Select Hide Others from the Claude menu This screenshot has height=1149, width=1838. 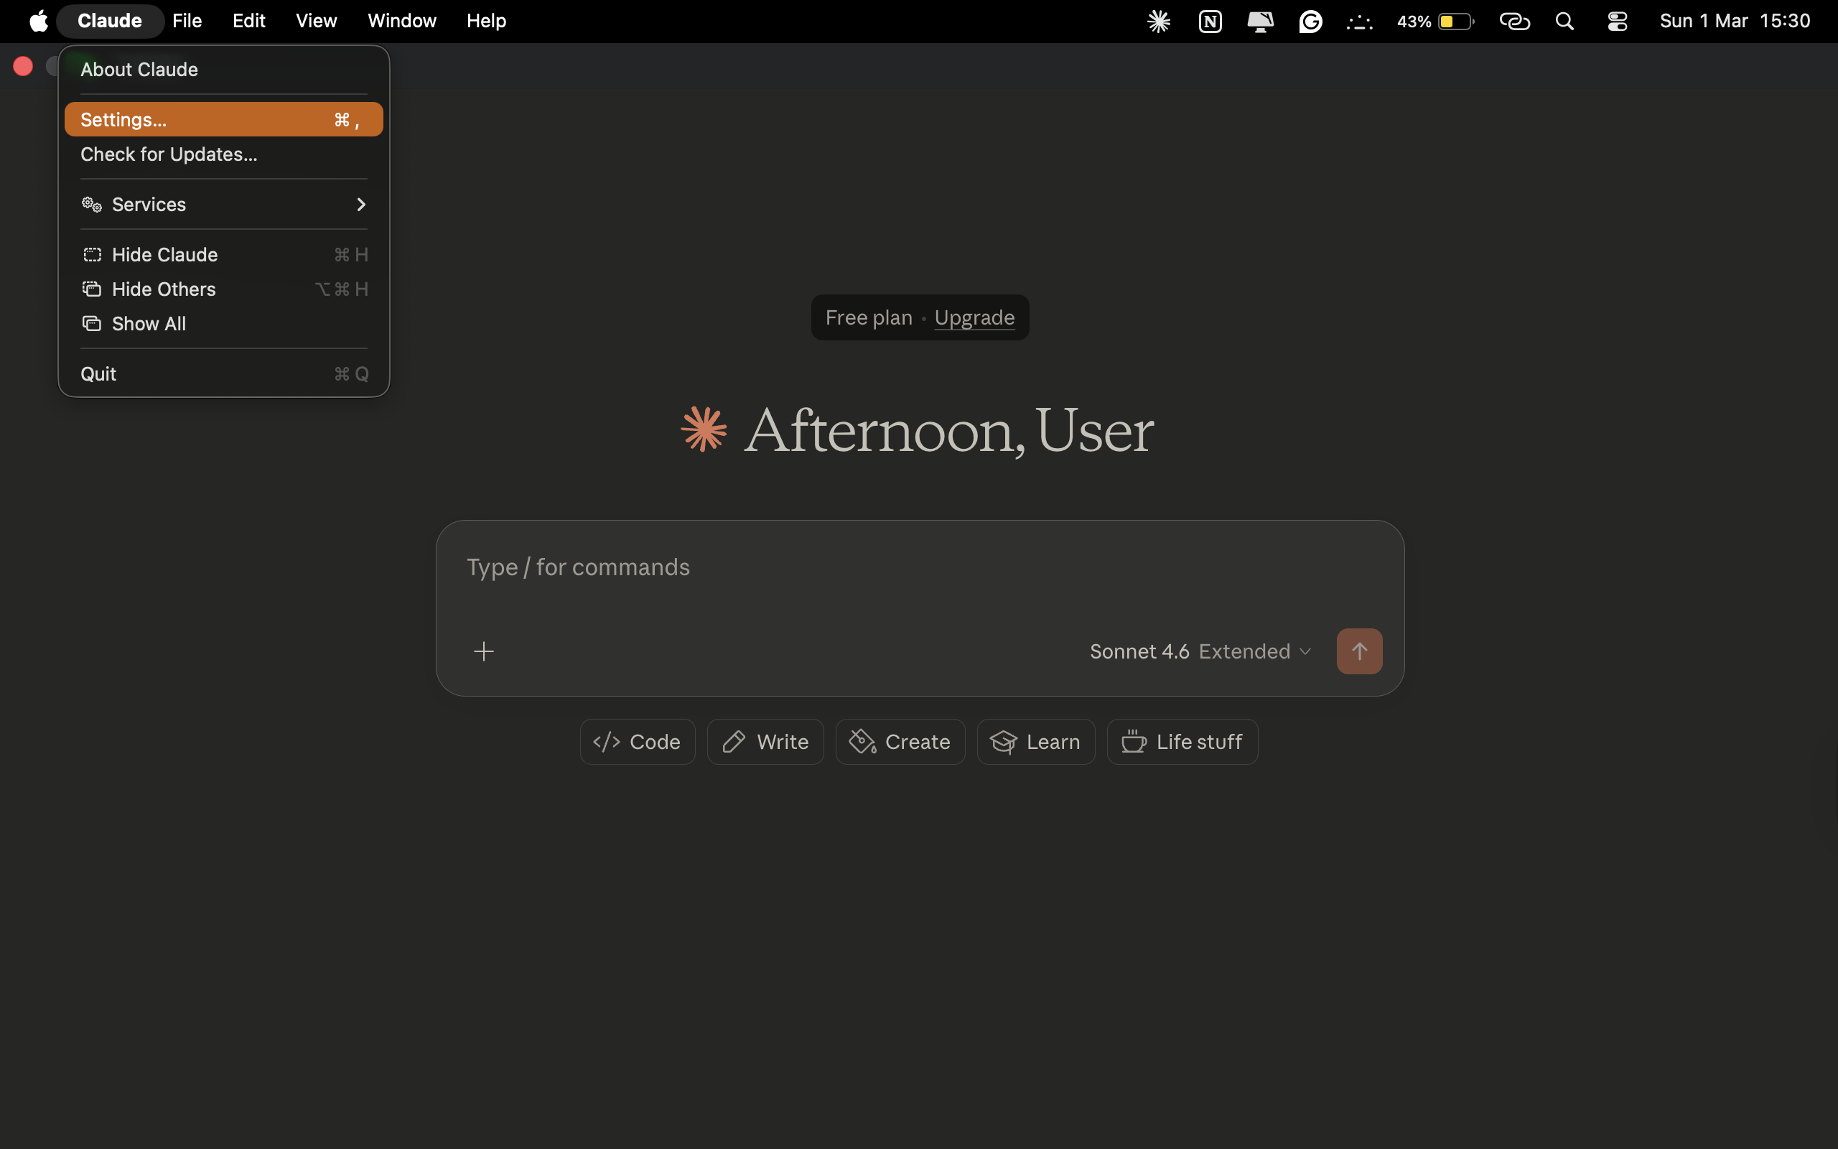(x=164, y=289)
